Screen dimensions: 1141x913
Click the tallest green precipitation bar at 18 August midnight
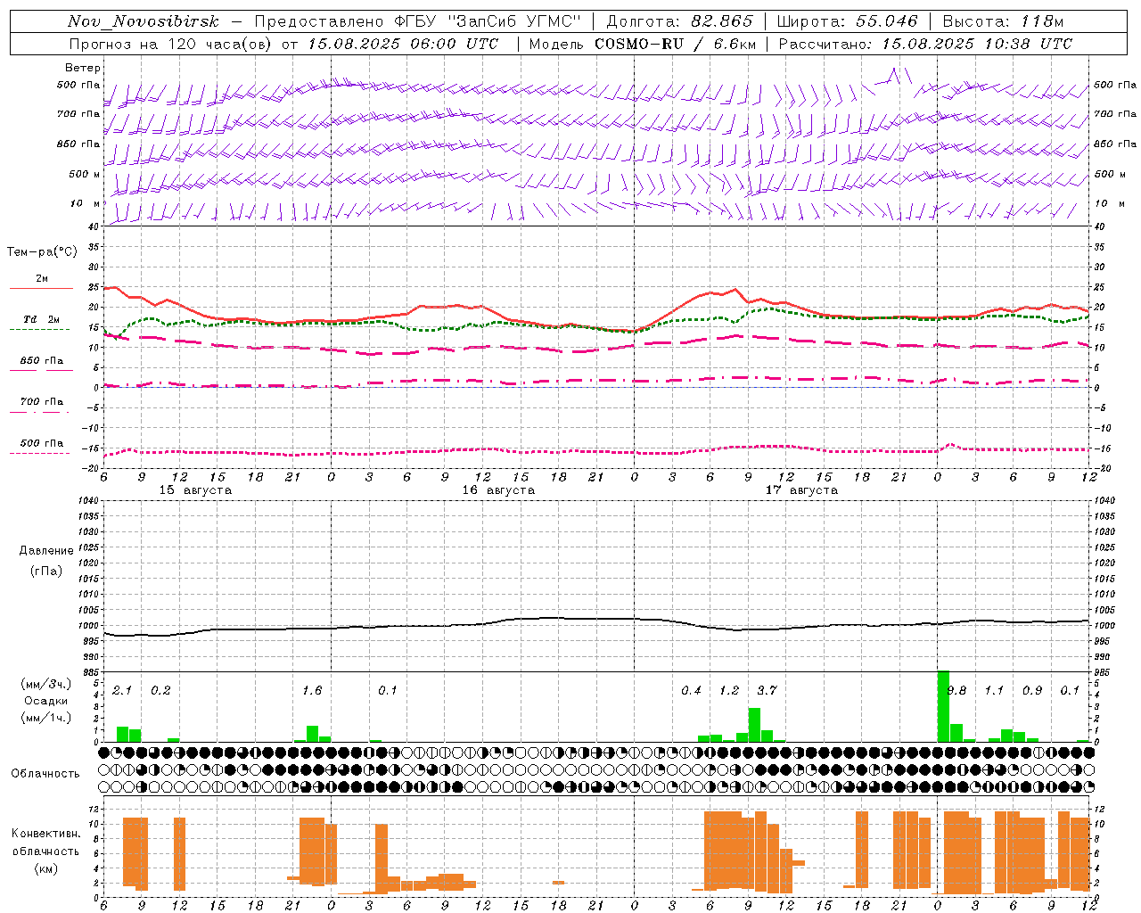point(943,706)
